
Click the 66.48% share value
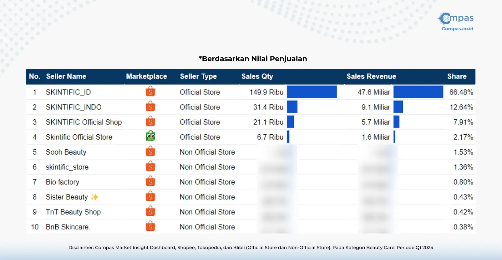[x=461, y=92]
